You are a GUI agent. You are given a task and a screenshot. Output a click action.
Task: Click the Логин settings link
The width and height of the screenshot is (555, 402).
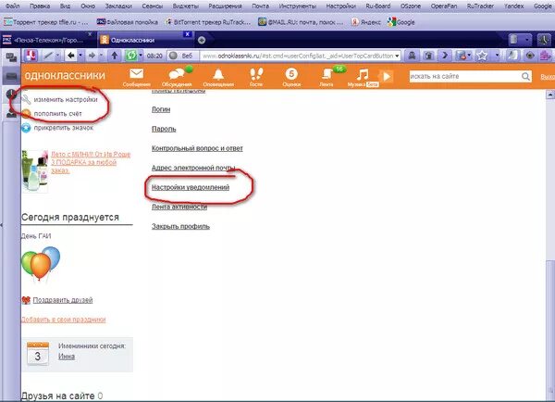pyautogui.click(x=161, y=109)
